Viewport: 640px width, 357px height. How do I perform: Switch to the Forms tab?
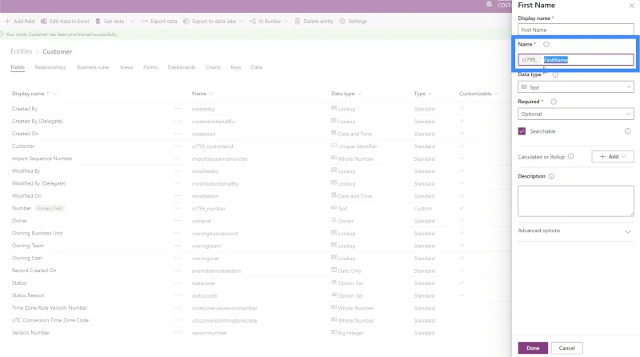[150, 67]
